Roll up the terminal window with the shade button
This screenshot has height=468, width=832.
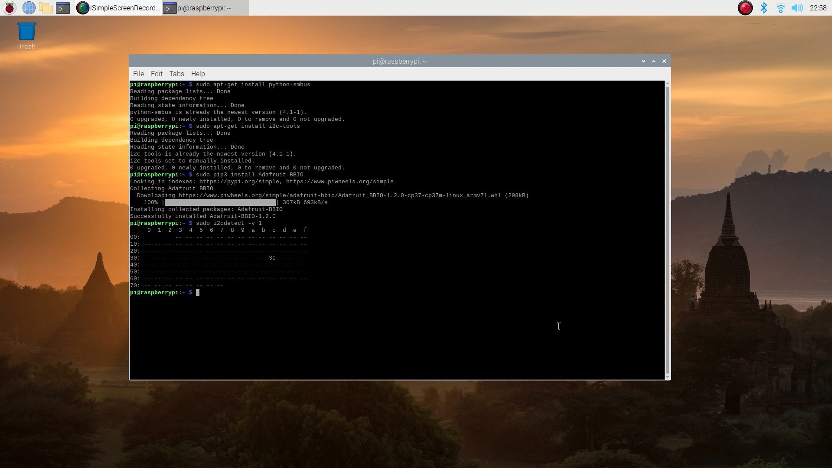(653, 61)
